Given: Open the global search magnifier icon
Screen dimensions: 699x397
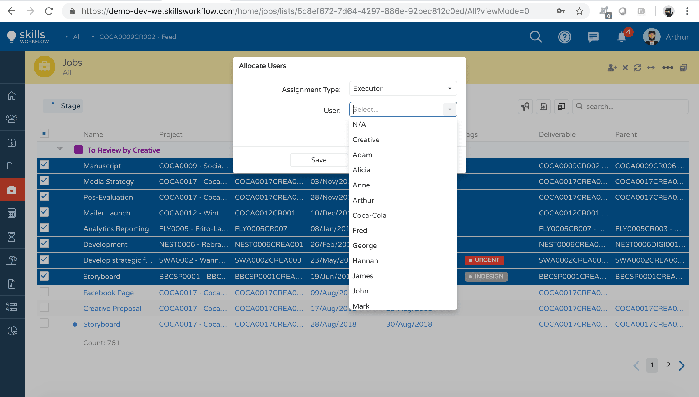Looking at the screenshot, I should pos(535,37).
